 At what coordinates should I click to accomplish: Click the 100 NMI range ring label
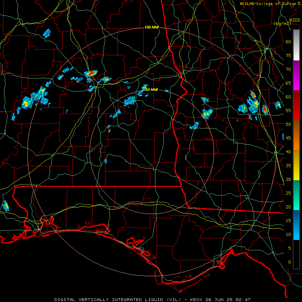point(152,28)
